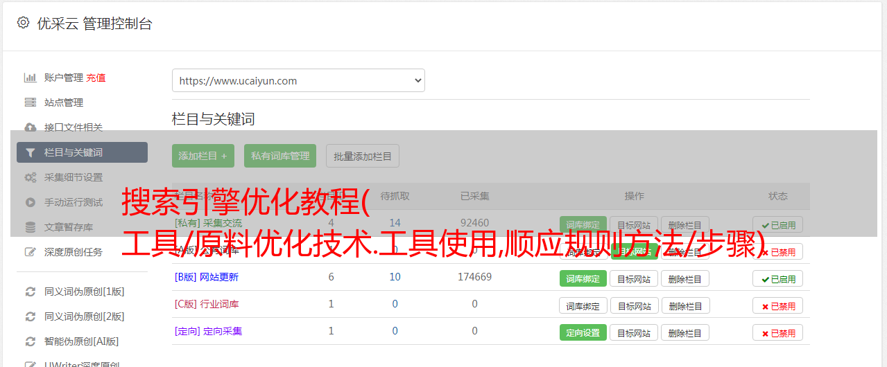Select the 栏目与关键词 sidebar item
The height and width of the screenshot is (367, 887).
pyautogui.click(x=82, y=152)
